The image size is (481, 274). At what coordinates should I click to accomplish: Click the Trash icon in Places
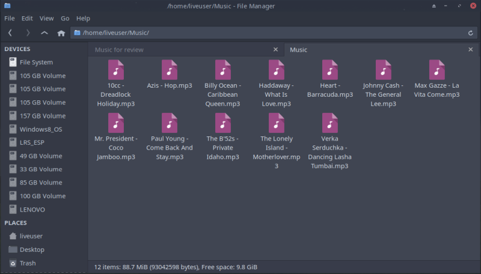pyautogui.click(x=13, y=263)
